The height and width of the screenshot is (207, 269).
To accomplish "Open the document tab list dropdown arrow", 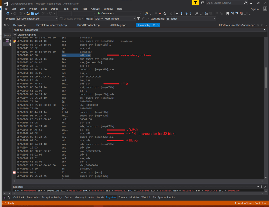I will (266, 25).
